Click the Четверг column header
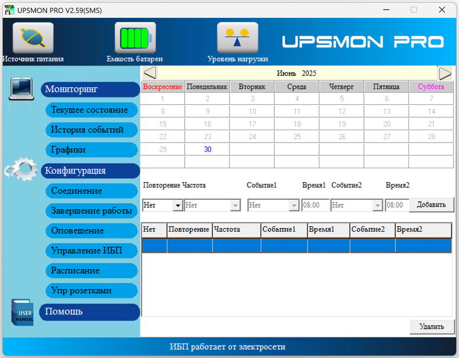459x358 pixels. (x=342, y=87)
